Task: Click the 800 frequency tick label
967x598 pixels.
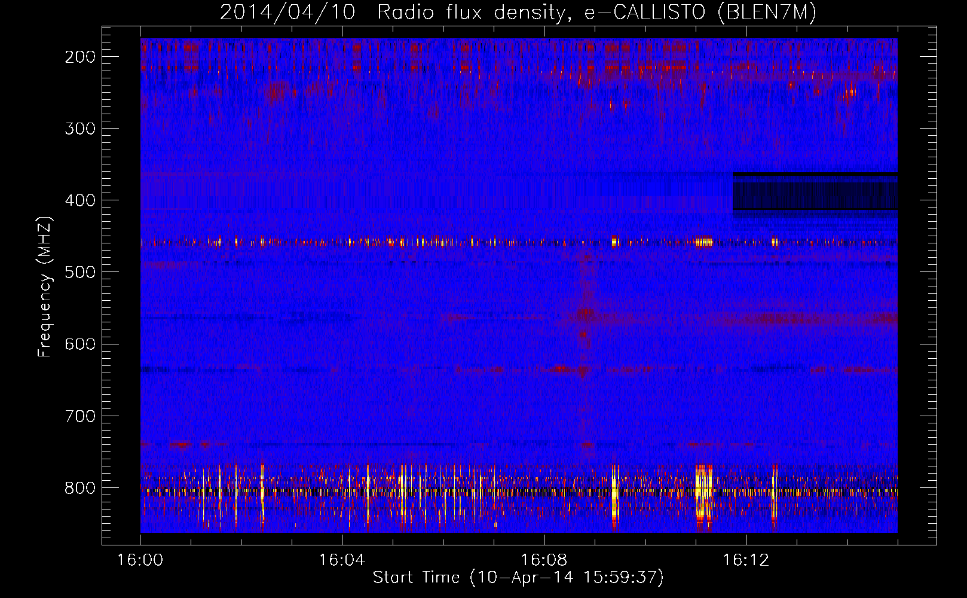Action: (x=80, y=488)
